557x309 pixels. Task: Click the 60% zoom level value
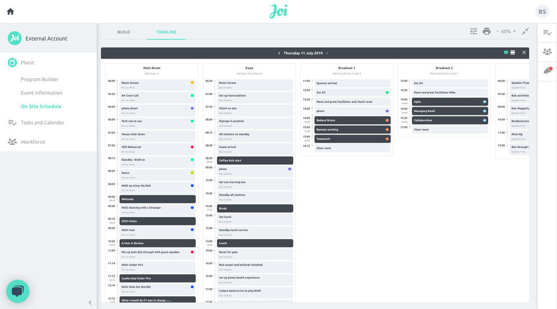pos(506,31)
